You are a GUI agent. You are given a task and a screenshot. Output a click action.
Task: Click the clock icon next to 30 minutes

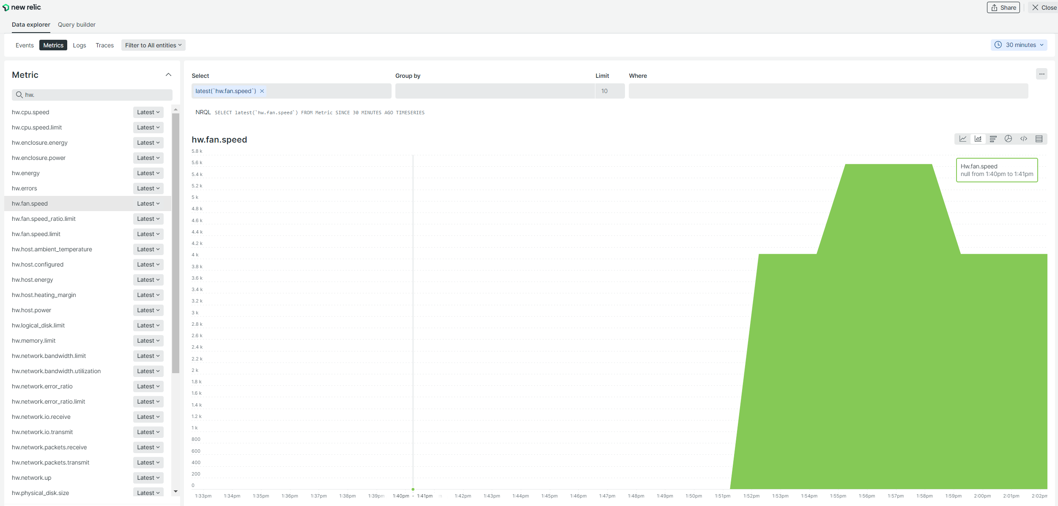click(x=998, y=45)
